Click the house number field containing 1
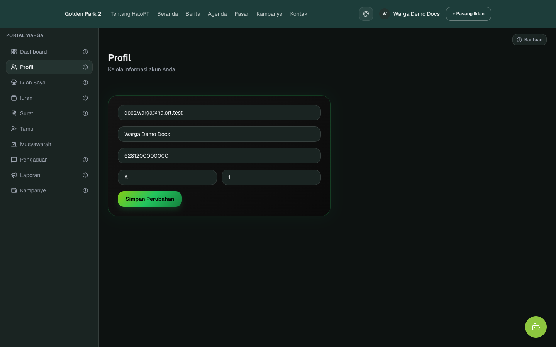The height and width of the screenshot is (347, 556). click(271, 177)
